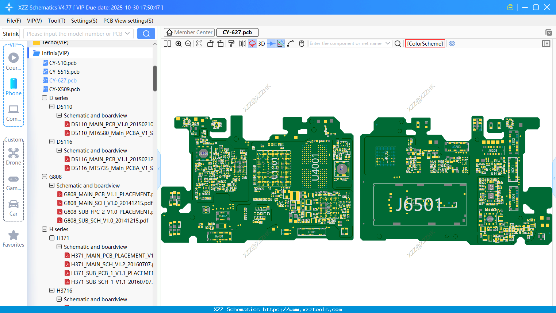Open the right panel layout icon
Screen dimensions: 556x313
click(x=546, y=43)
